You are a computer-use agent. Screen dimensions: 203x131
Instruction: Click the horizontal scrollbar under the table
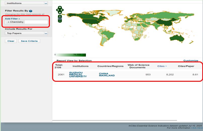click(x=115, y=120)
